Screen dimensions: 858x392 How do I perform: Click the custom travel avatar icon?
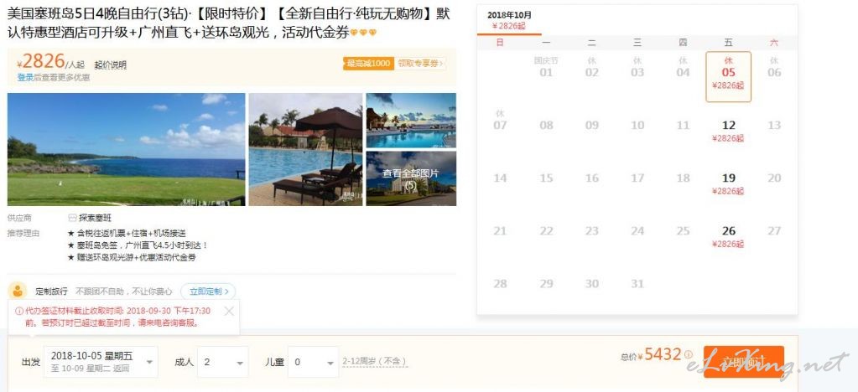pos(18,291)
